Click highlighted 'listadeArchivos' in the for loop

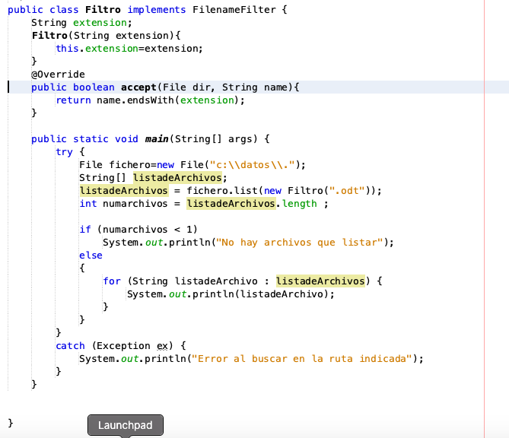pyautogui.click(x=320, y=281)
